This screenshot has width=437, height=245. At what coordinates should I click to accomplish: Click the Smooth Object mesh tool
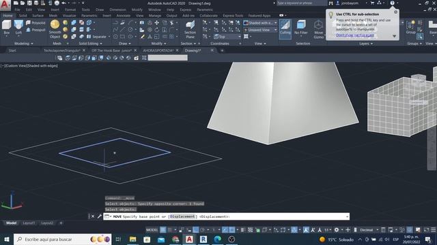pyautogui.click(x=55, y=29)
